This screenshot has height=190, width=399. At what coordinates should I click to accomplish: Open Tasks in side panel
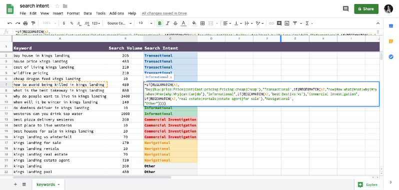coord(391,56)
